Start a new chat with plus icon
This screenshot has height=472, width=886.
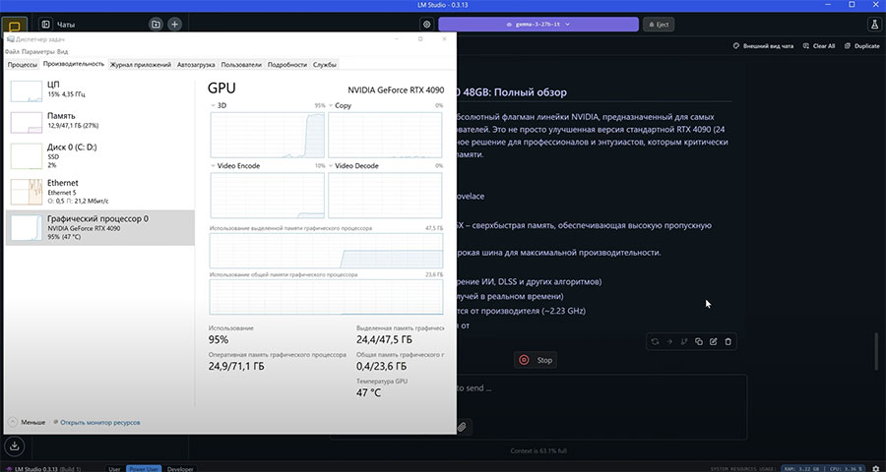174,25
